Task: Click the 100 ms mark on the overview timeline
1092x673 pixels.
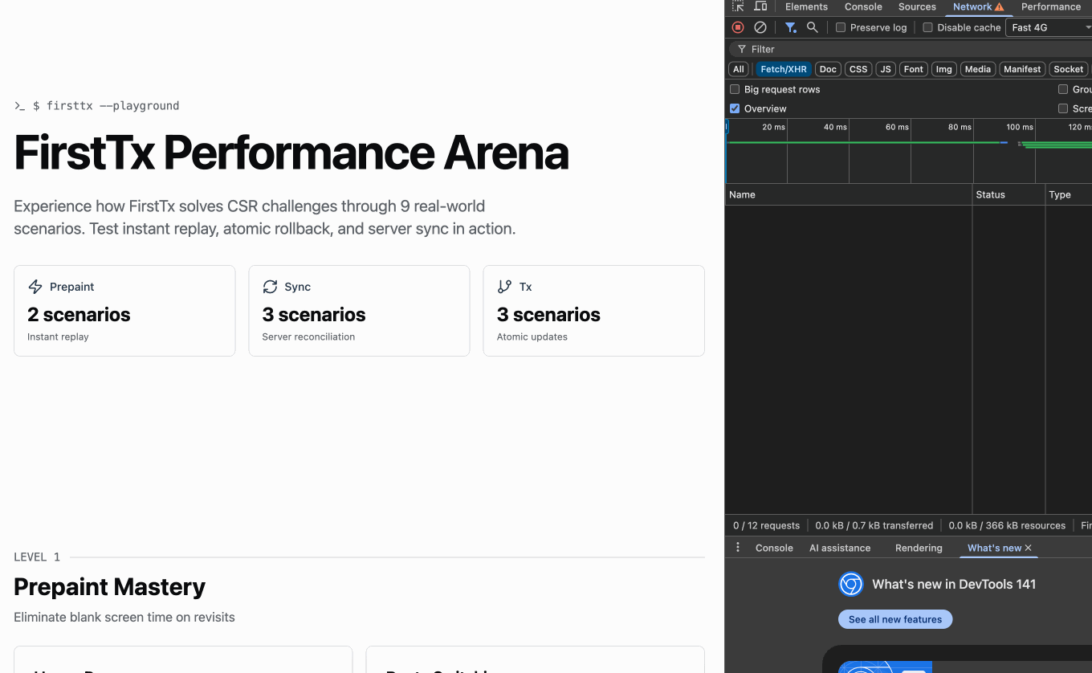Action: pos(1020,127)
